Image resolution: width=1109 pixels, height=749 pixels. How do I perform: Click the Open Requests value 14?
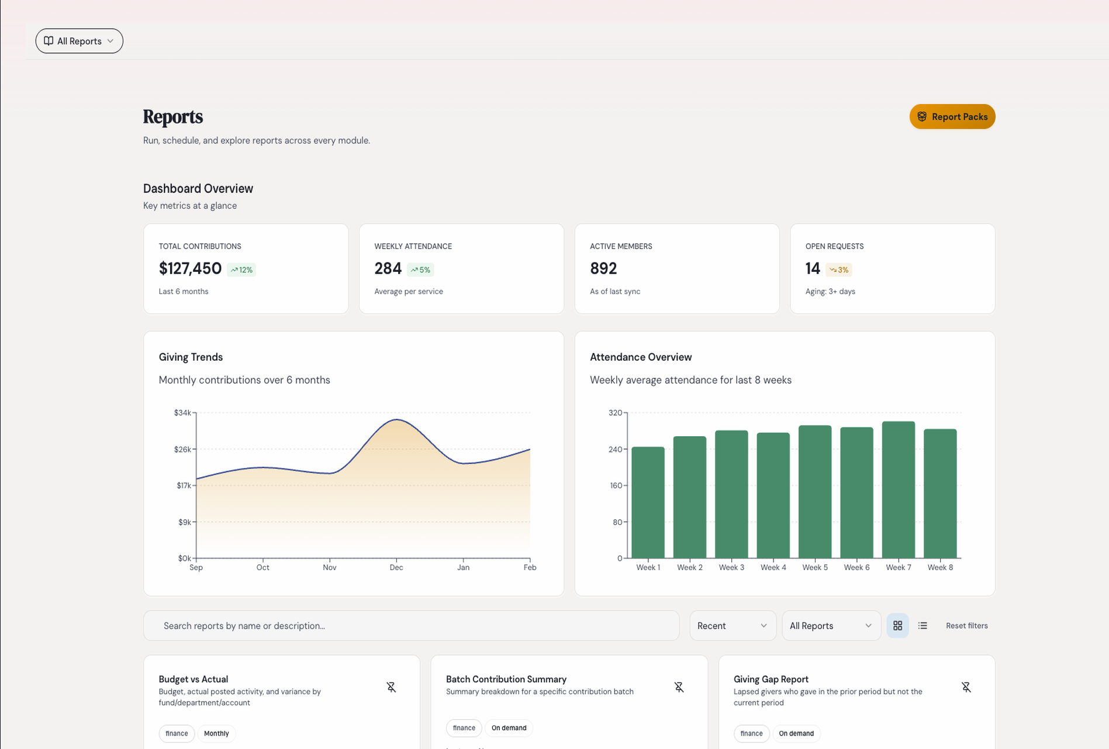click(812, 268)
